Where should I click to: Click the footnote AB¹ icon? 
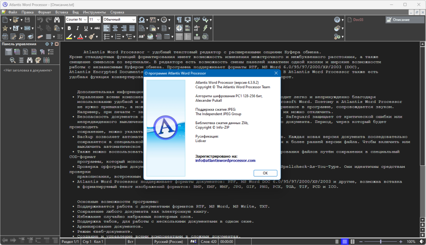[142, 37]
